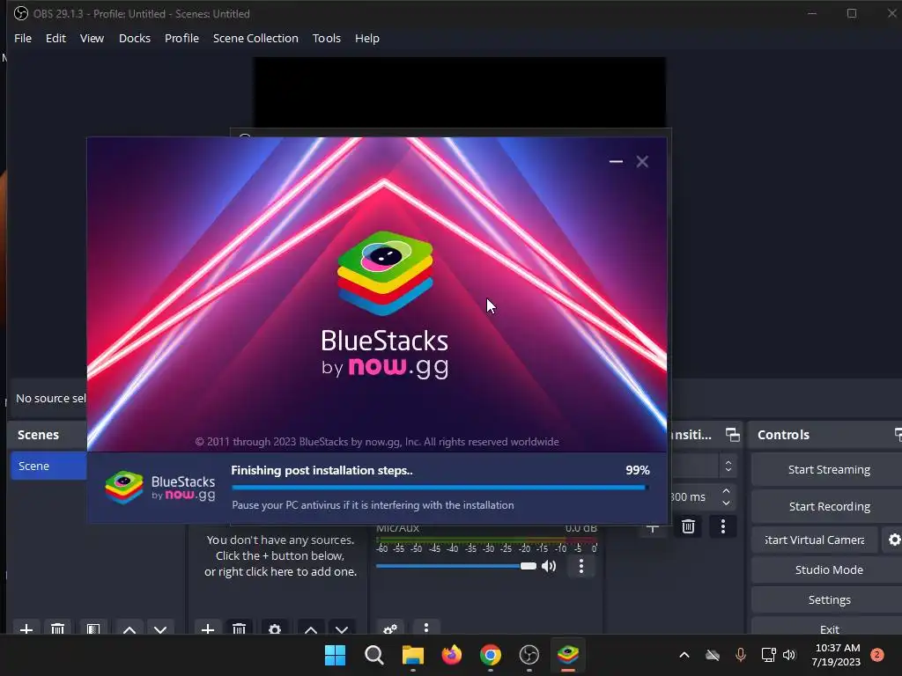Viewport: 902px width, 676px height.
Task: Click Start Virtual Camera button
Action: (x=815, y=540)
